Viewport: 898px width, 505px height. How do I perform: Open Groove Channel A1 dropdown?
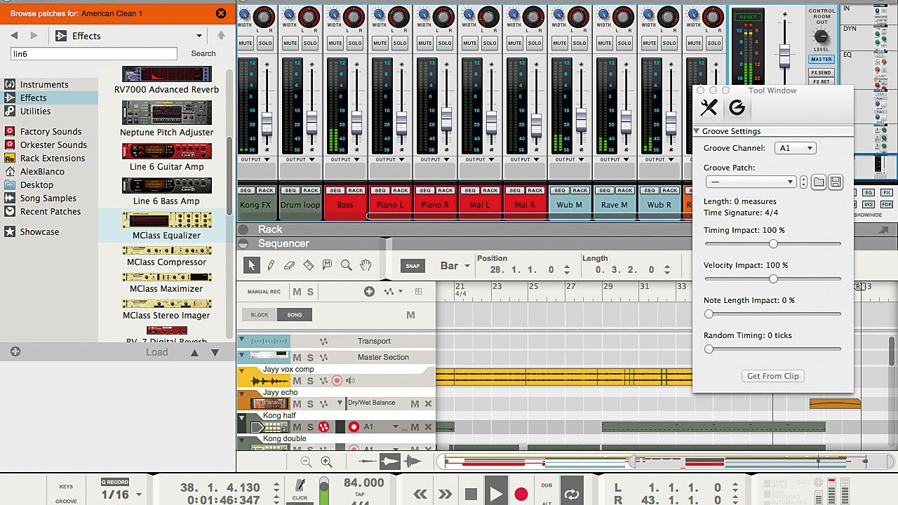[x=795, y=148]
